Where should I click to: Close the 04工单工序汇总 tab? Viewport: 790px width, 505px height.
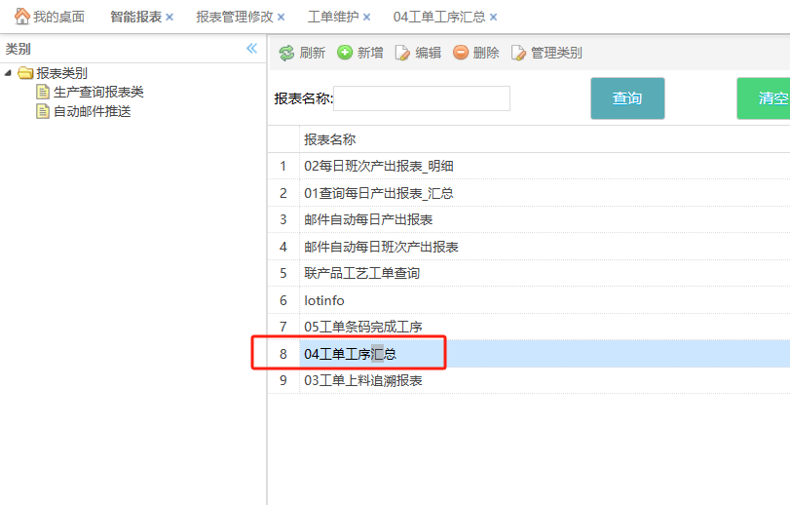tap(494, 18)
